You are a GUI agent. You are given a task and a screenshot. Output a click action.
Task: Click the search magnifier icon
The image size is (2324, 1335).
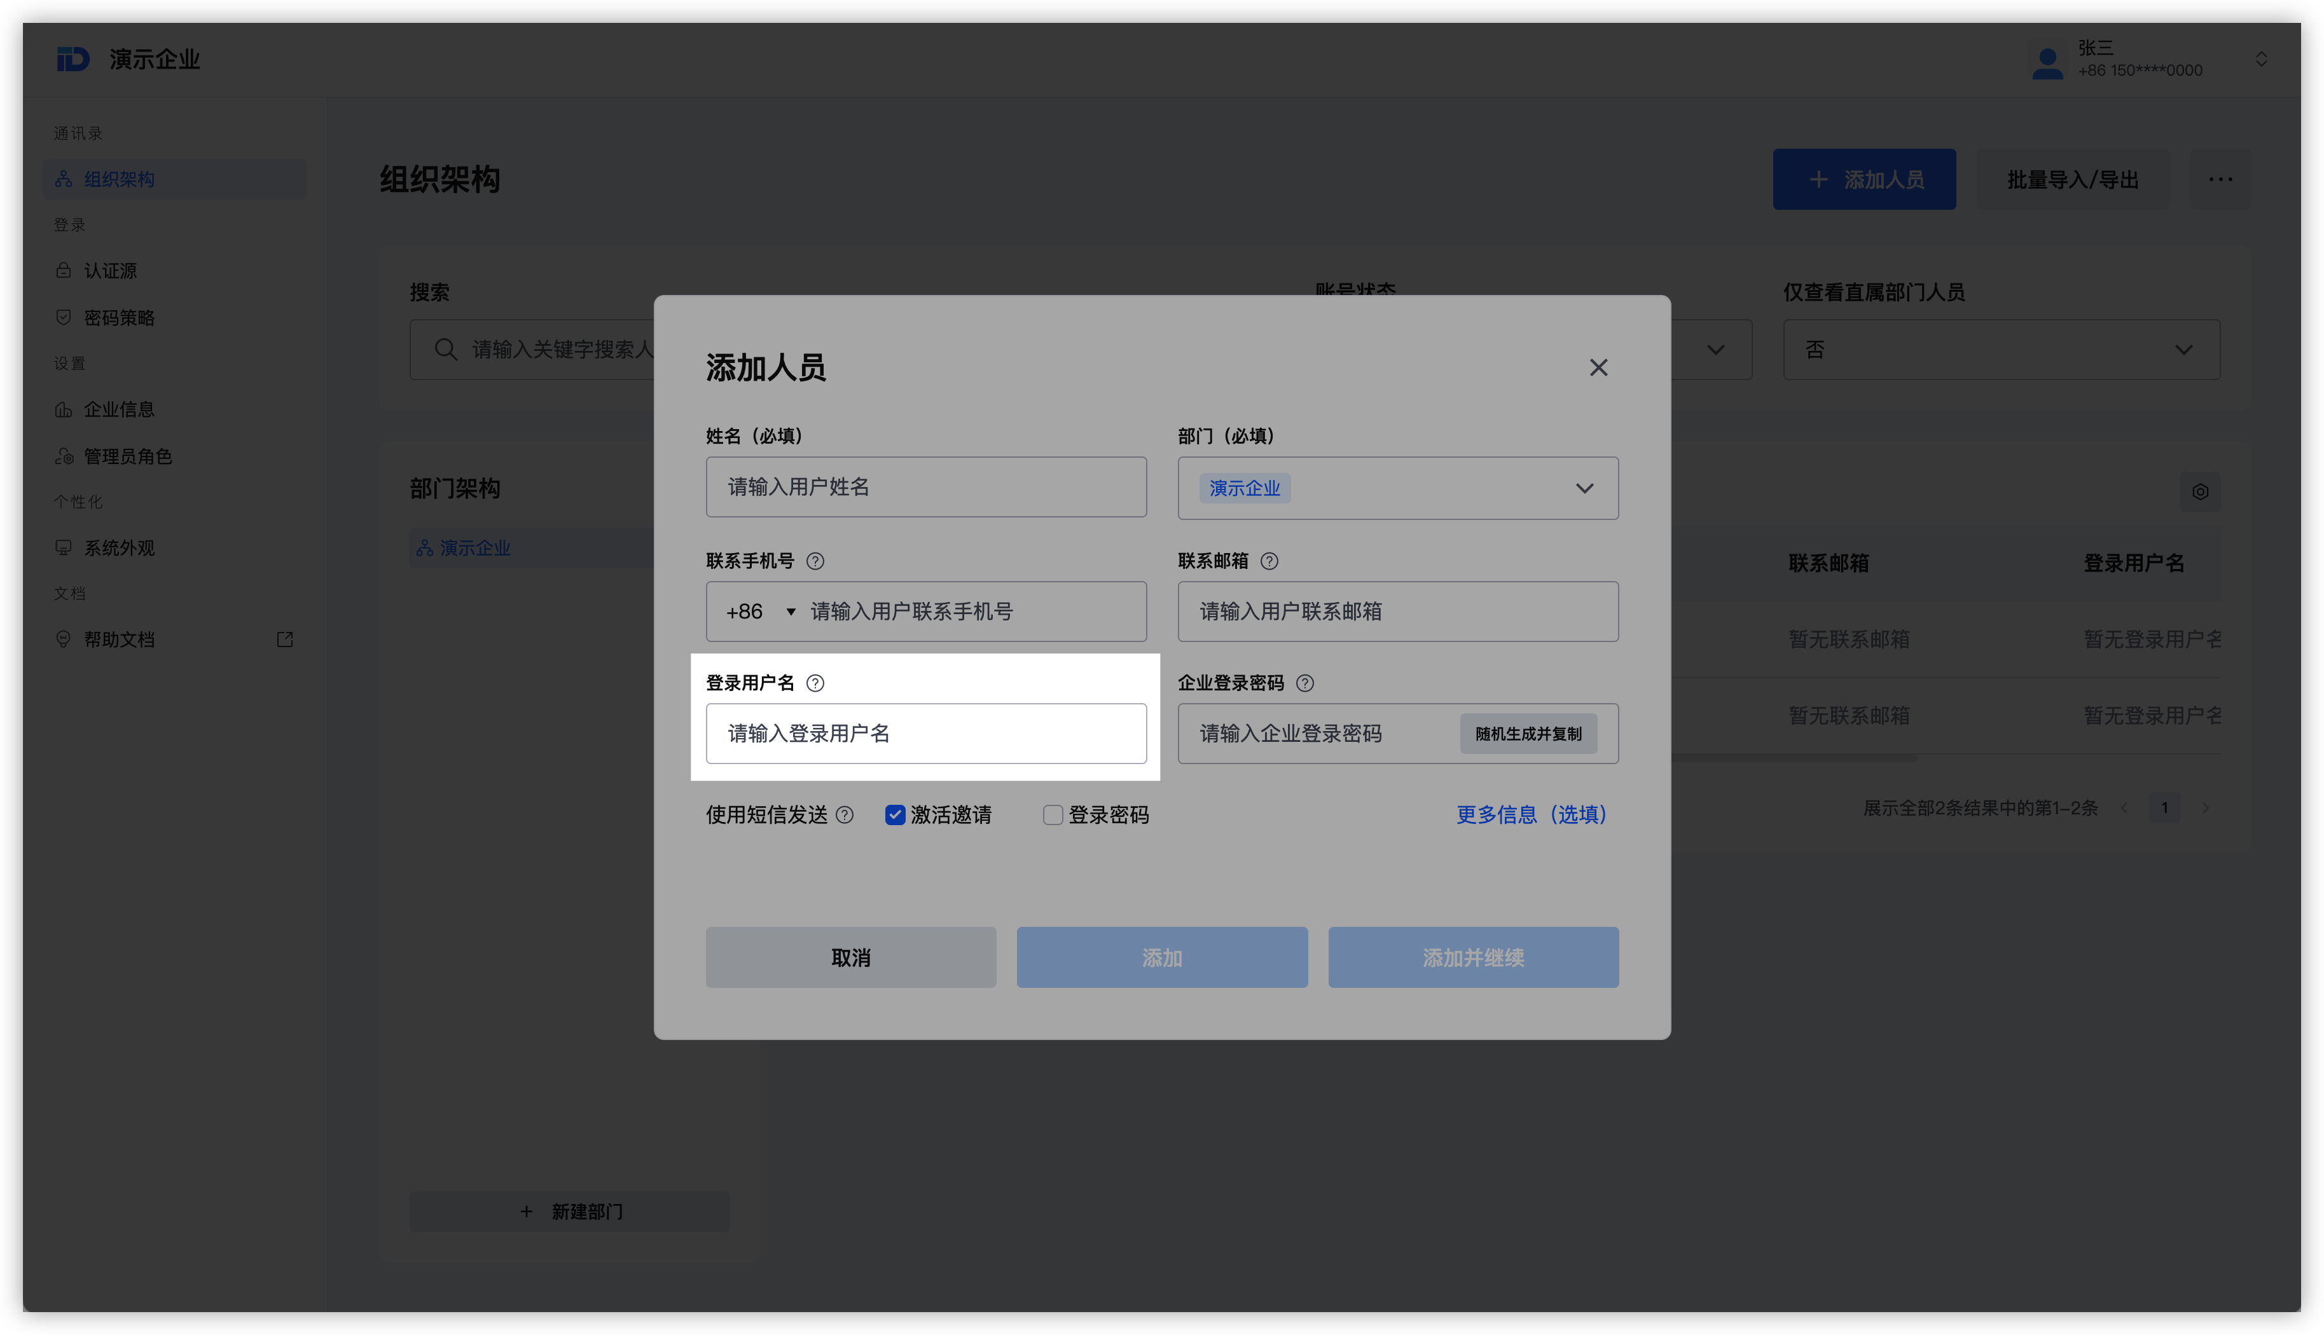[x=446, y=350]
